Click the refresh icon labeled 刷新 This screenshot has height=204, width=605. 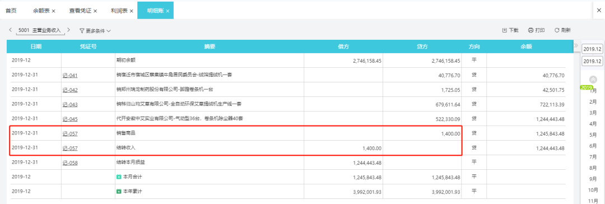[557, 30]
